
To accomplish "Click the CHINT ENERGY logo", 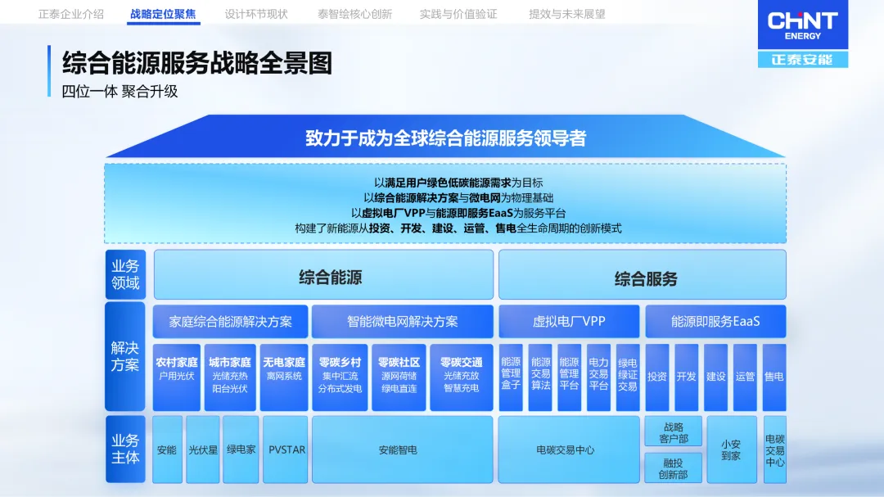I will click(803, 25).
